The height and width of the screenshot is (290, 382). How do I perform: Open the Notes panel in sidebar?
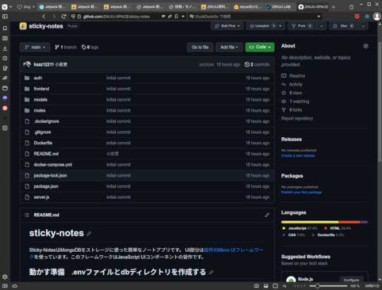tap(5, 68)
